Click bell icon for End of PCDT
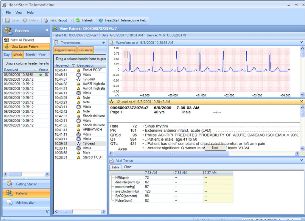This screenshot has width=305, height=221. (79, 70)
